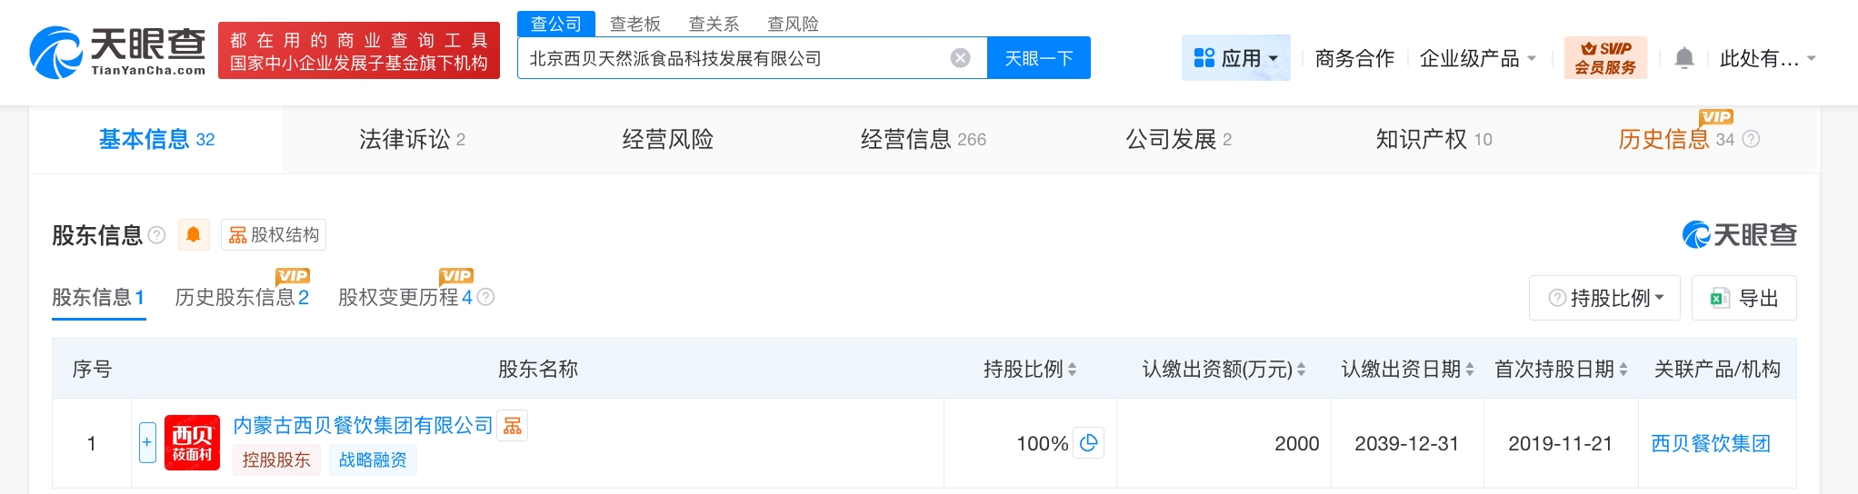This screenshot has height=494, width=1858.
Task: Click the 西贝莜面村 company logo
Action: click(x=192, y=443)
